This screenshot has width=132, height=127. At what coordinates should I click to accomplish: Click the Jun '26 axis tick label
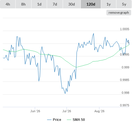(35, 111)
